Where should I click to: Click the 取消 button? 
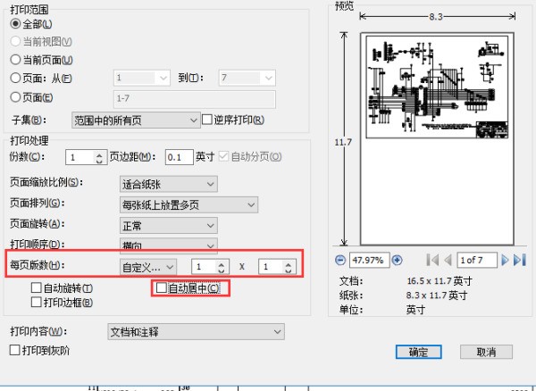click(486, 352)
